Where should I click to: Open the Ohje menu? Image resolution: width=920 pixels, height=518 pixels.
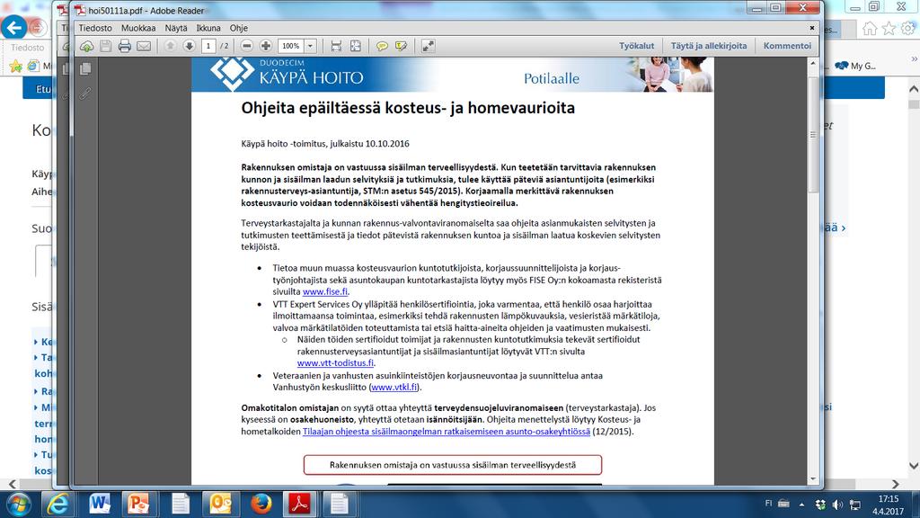[x=239, y=28]
